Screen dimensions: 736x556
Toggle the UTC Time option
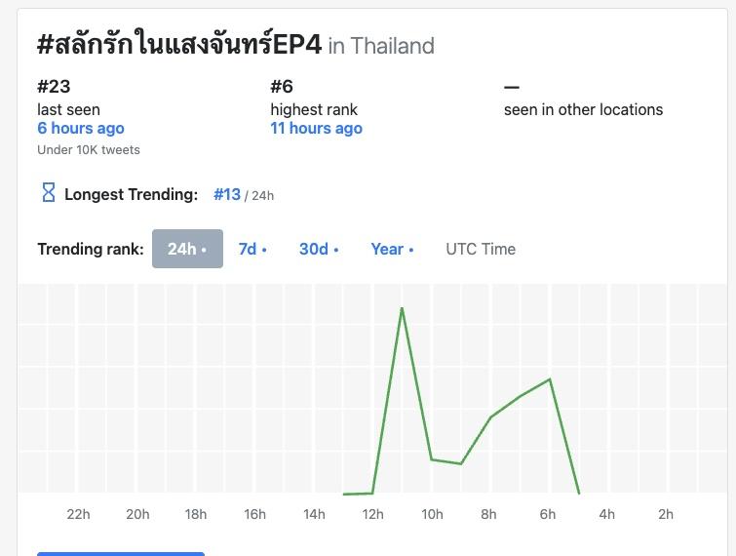tap(481, 249)
